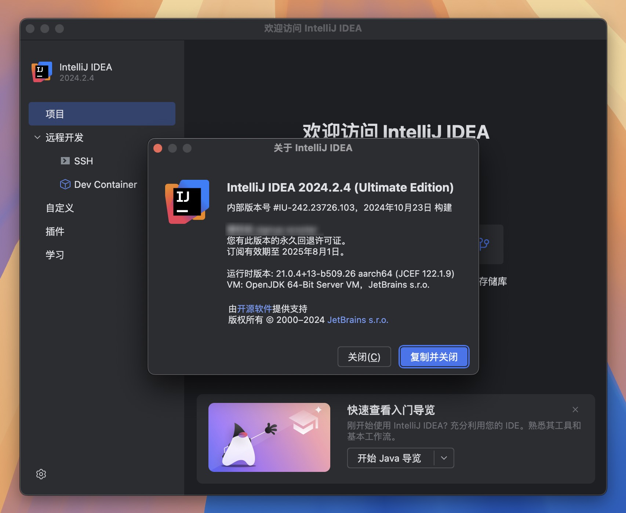Open the 插件 section
Viewport: 626px width, 513px height.
pos(55,231)
